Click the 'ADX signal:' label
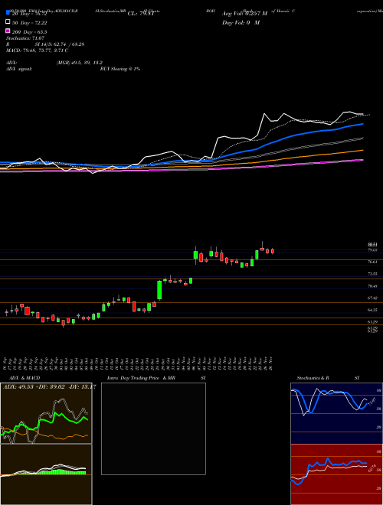The height and width of the screenshot is (505, 383). click(x=19, y=69)
